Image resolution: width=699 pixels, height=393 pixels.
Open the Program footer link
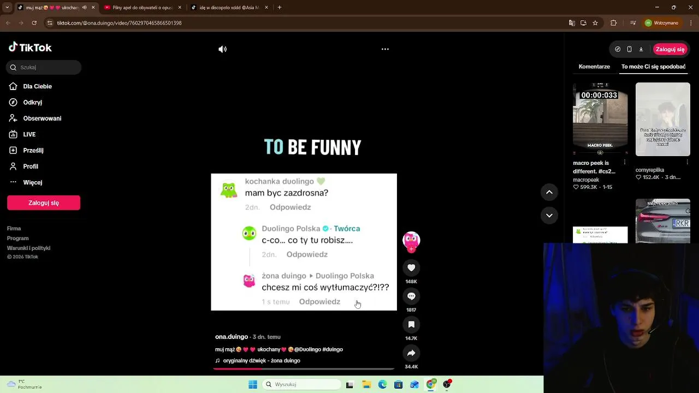(x=17, y=239)
